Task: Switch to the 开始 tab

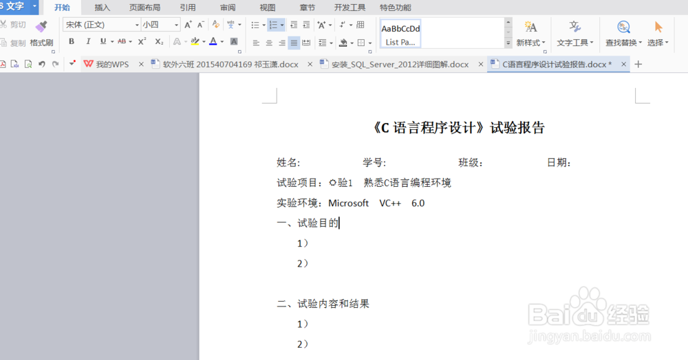Action: pos(62,8)
